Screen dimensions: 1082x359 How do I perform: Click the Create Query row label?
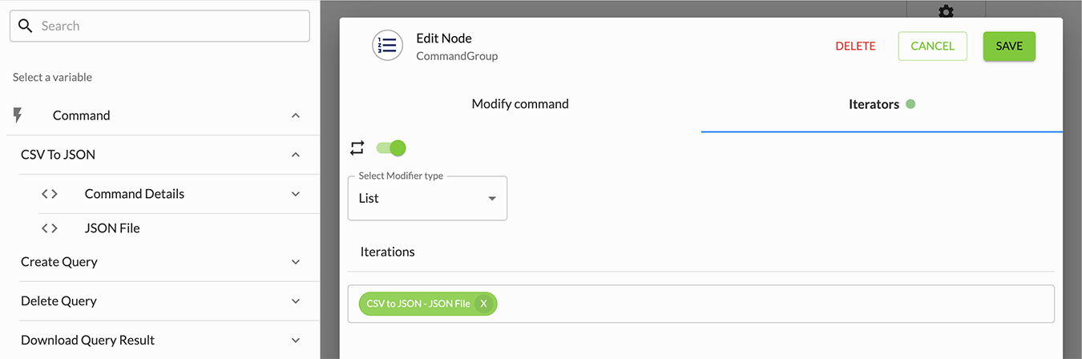click(x=59, y=262)
